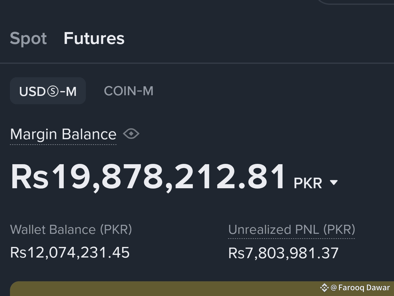The width and height of the screenshot is (394, 296).
Task: Switch to the Spot tab
Action: click(28, 38)
